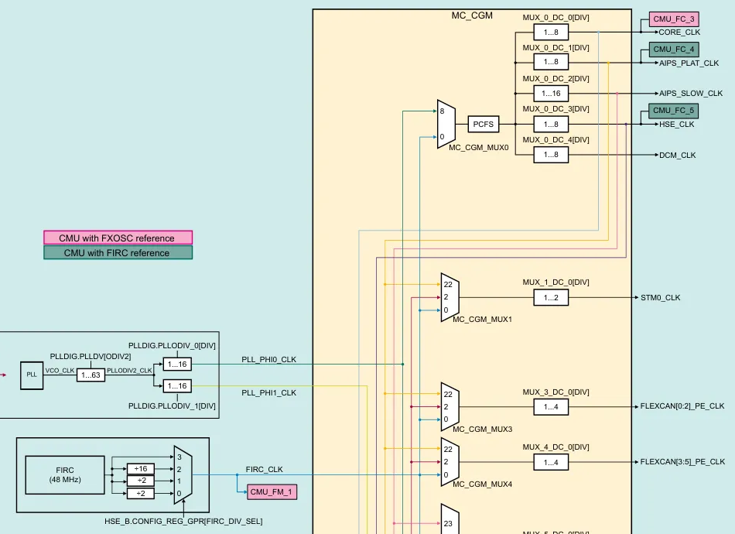This screenshot has width=735, height=534.
Task: Select the PLLDIG.PLLODIV_0[DIV] label
Action: [x=172, y=346]
